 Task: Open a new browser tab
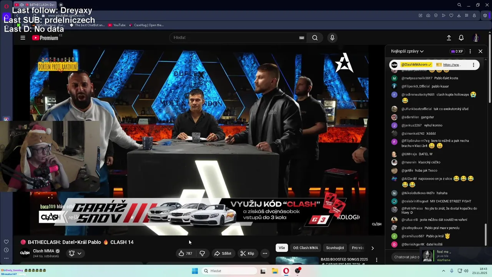(61, 5)
